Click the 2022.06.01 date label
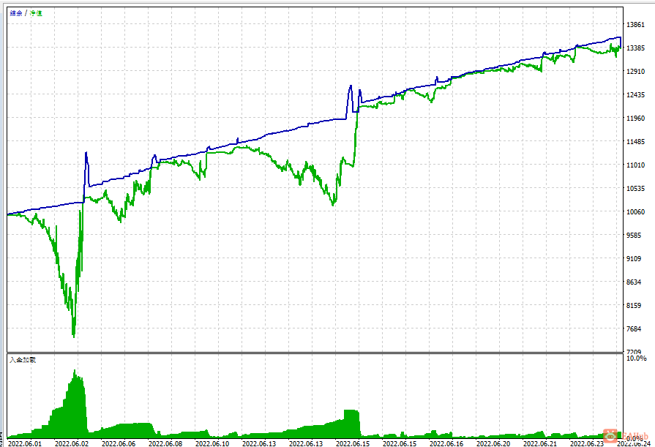Screen dimensions: 655x447 tap(25, 443)
